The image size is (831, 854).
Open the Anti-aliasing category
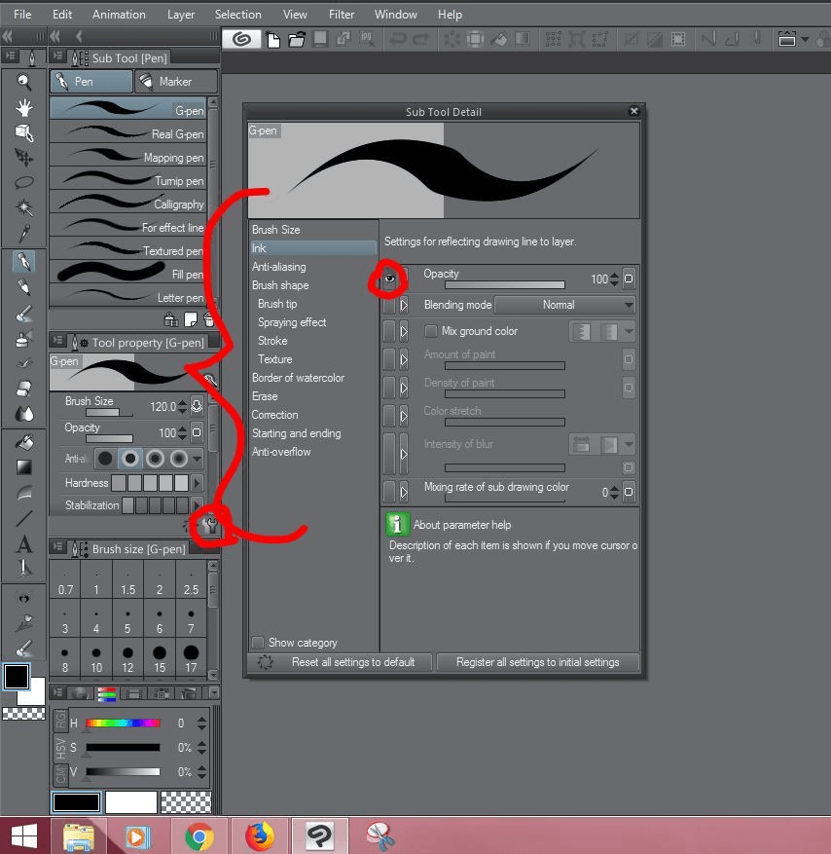pos(278,267)
